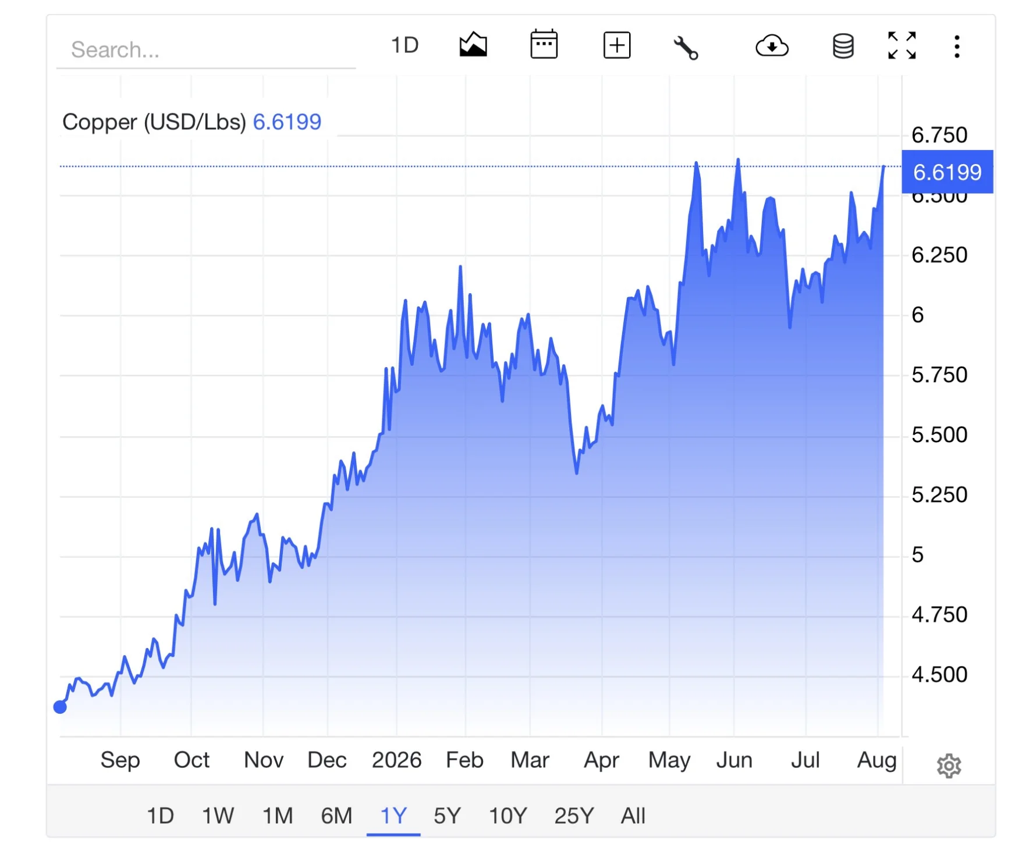Click the Aug label on time axis
The height and width of the screenshot is (865, 1022).
[876, 760]
